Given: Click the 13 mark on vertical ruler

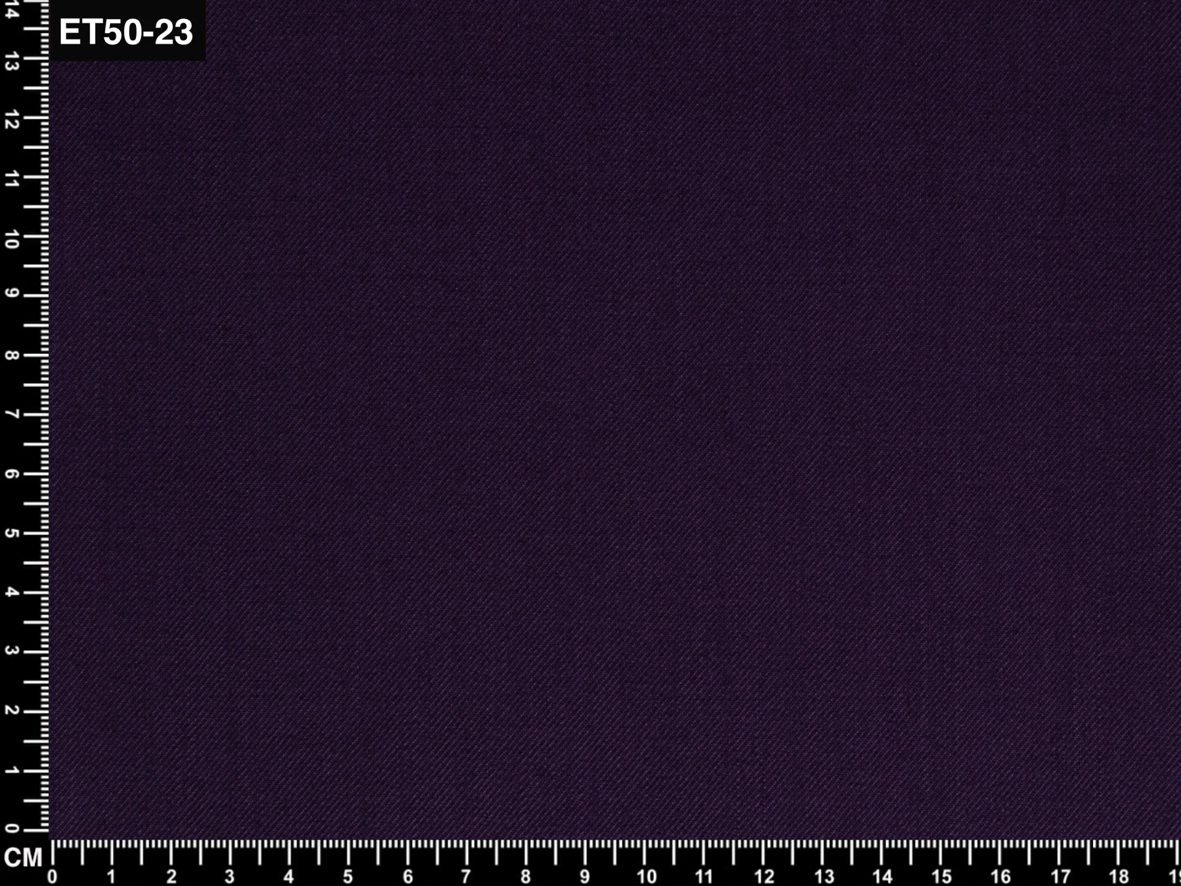Looking at the screenshot, I should pyautogui.click(x=11, y=62).
